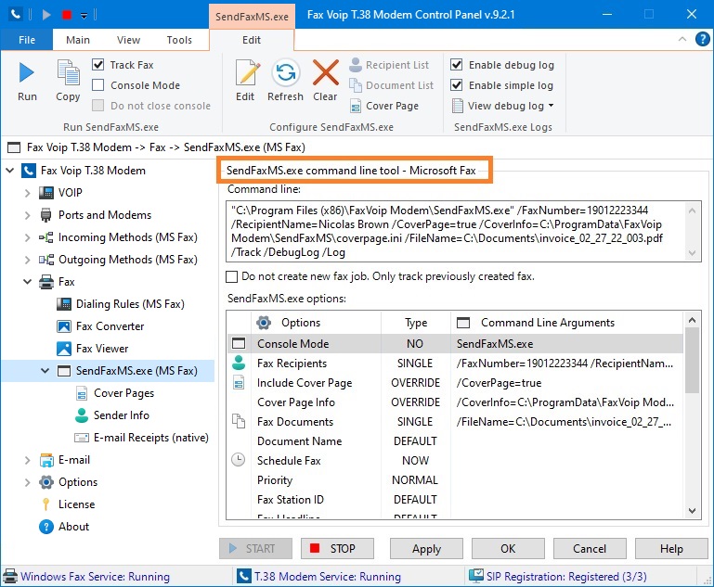This screenshot has width=714, height=587.
Task: Switch to the Tools ribbon tab
Action: (x=179, y=40)
